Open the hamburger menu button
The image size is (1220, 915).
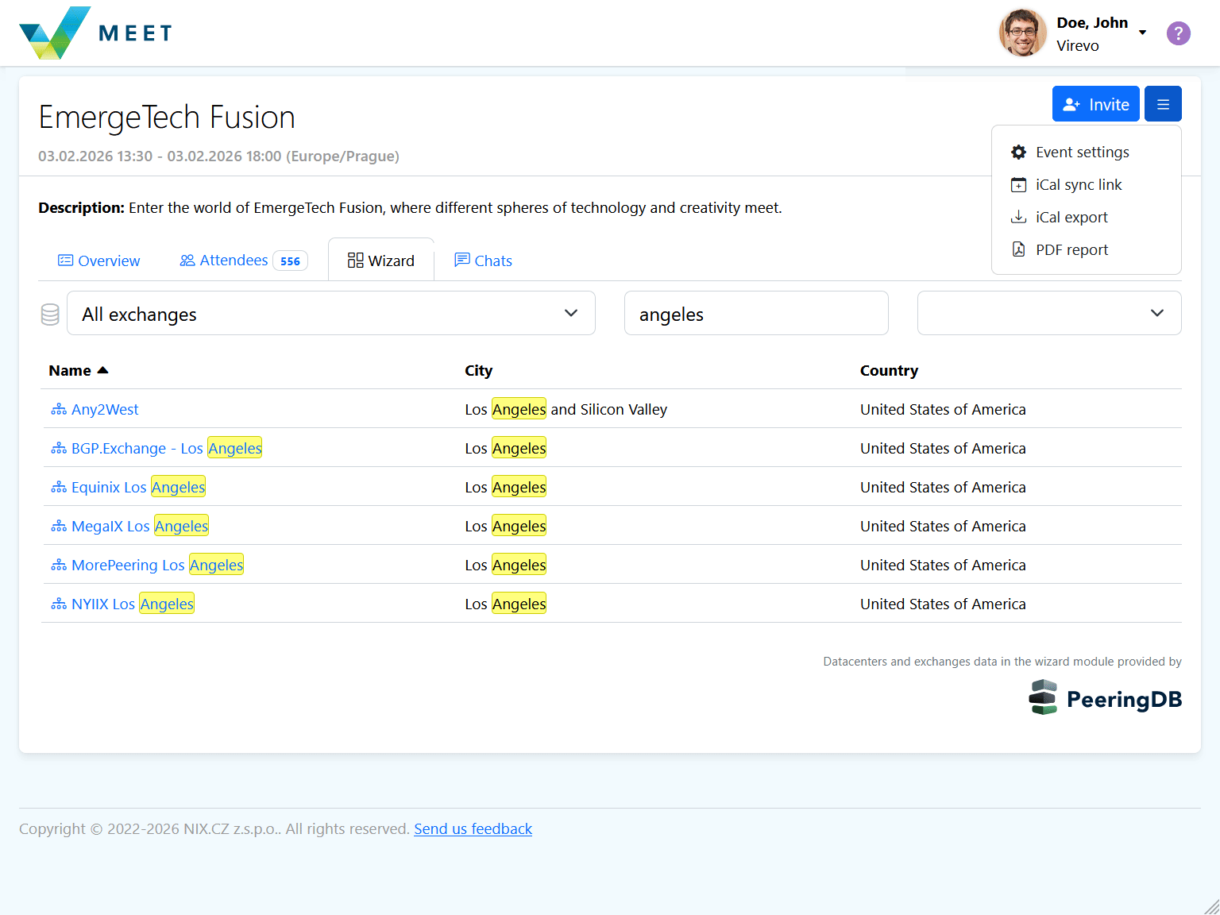click(x=1163, y=104)
